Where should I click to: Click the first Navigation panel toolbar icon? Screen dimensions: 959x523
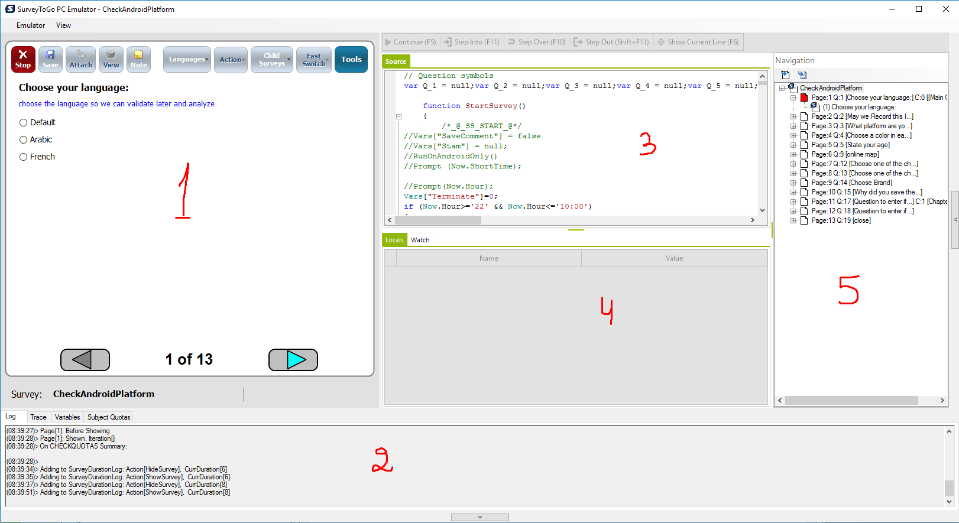[x=785, y=75]
